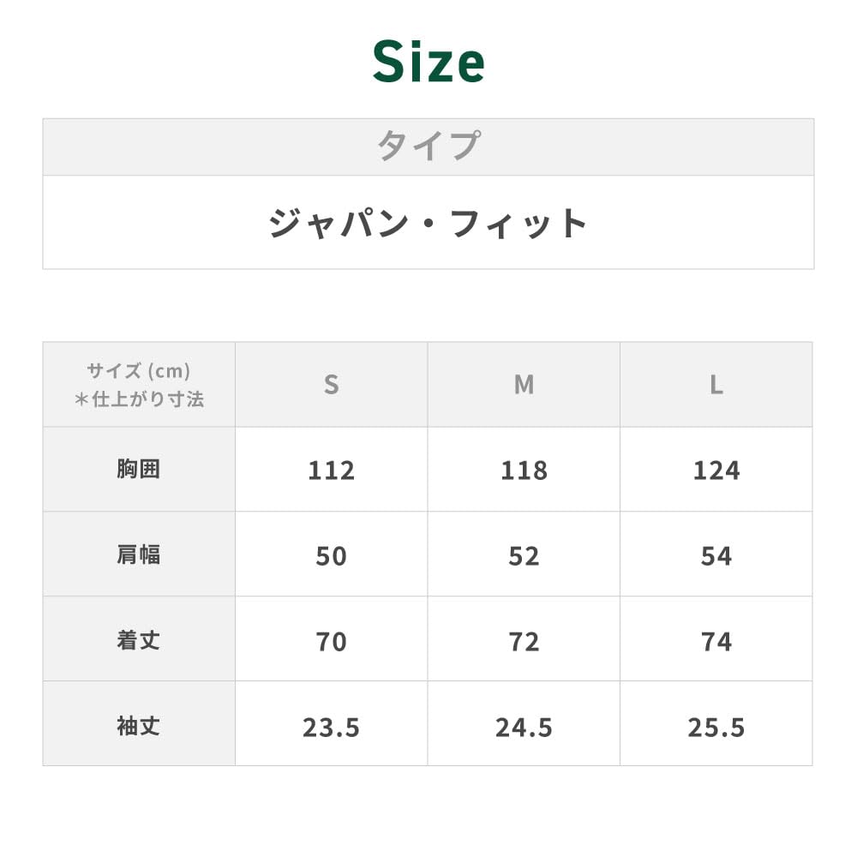Viewport: 857px width, 857px height.
Task: Select the M size column header
Action: click(x=524, y=385)
